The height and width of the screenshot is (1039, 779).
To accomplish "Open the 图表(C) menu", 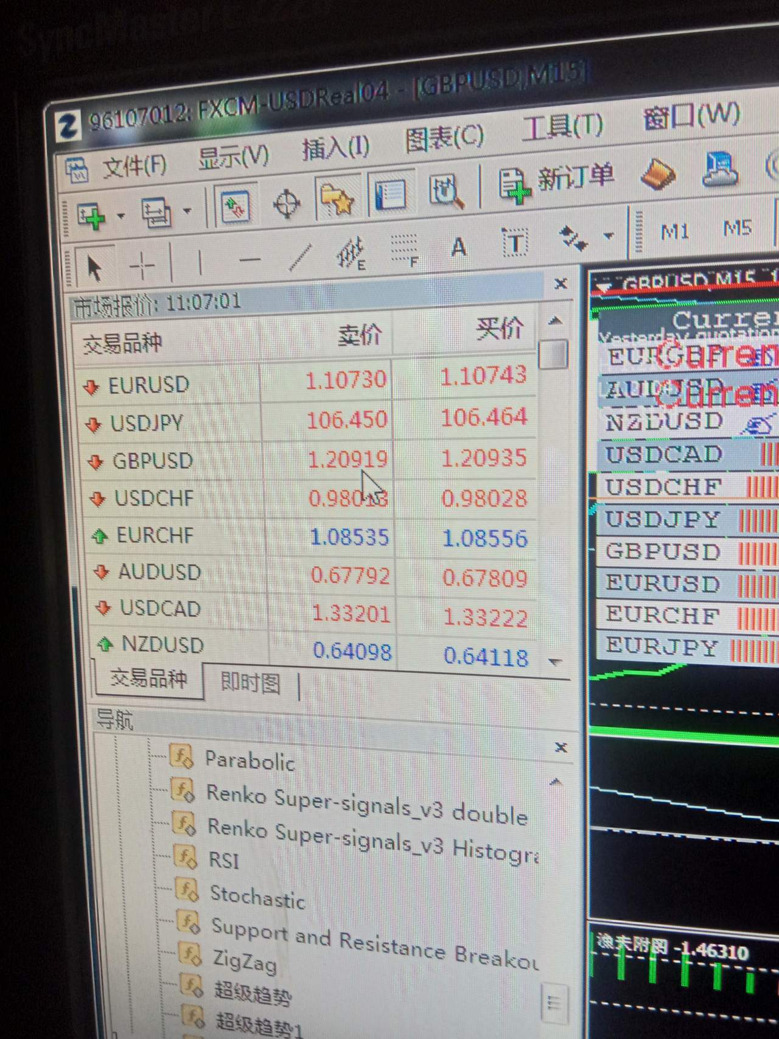I will [445, 139].
